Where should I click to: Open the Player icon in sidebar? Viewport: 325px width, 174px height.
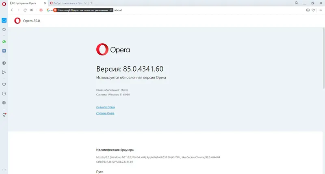[4, 63]
